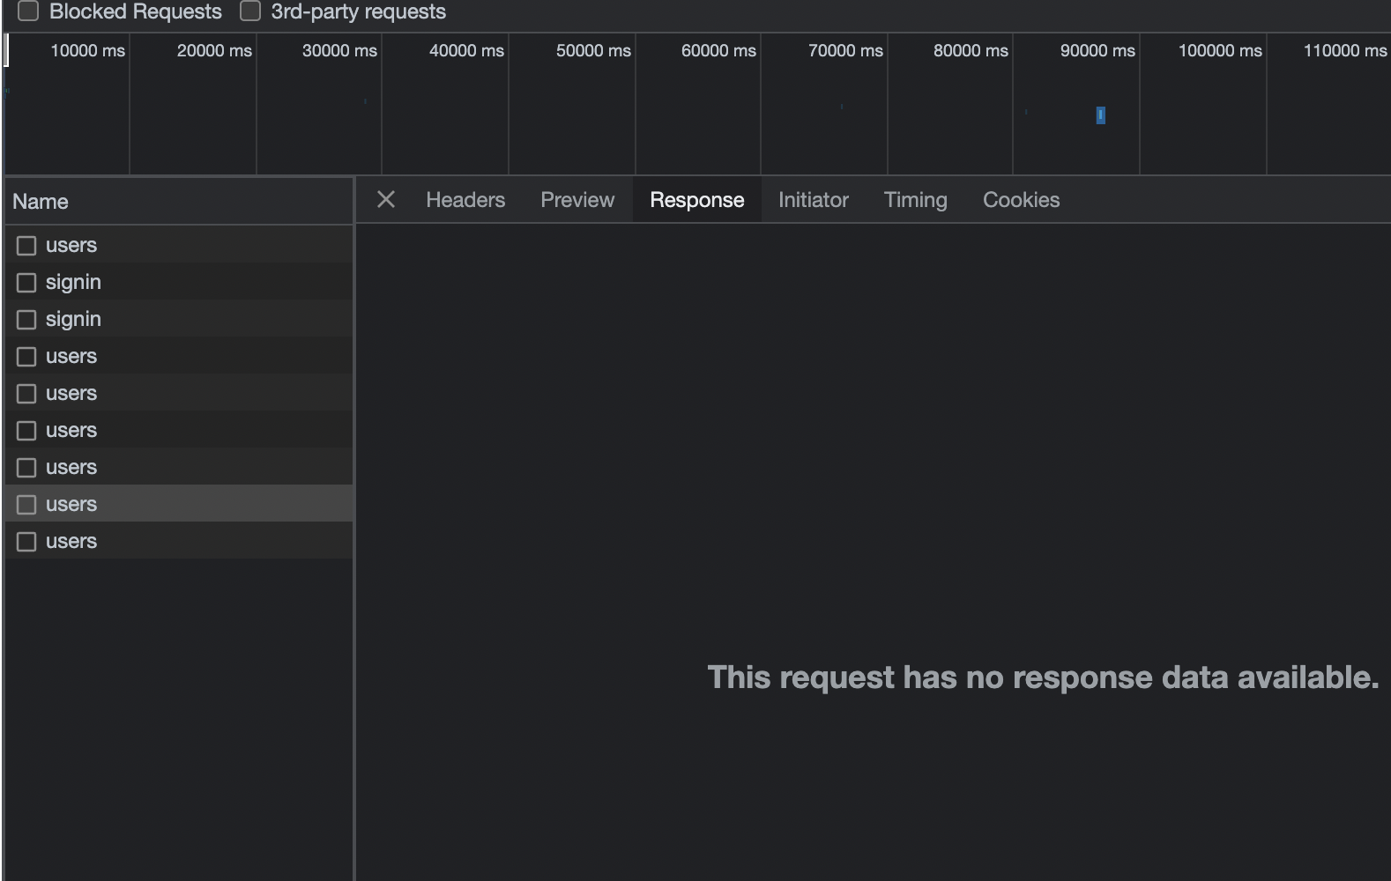
Task: Switch to the Headers tab
Action: [465, 200]
